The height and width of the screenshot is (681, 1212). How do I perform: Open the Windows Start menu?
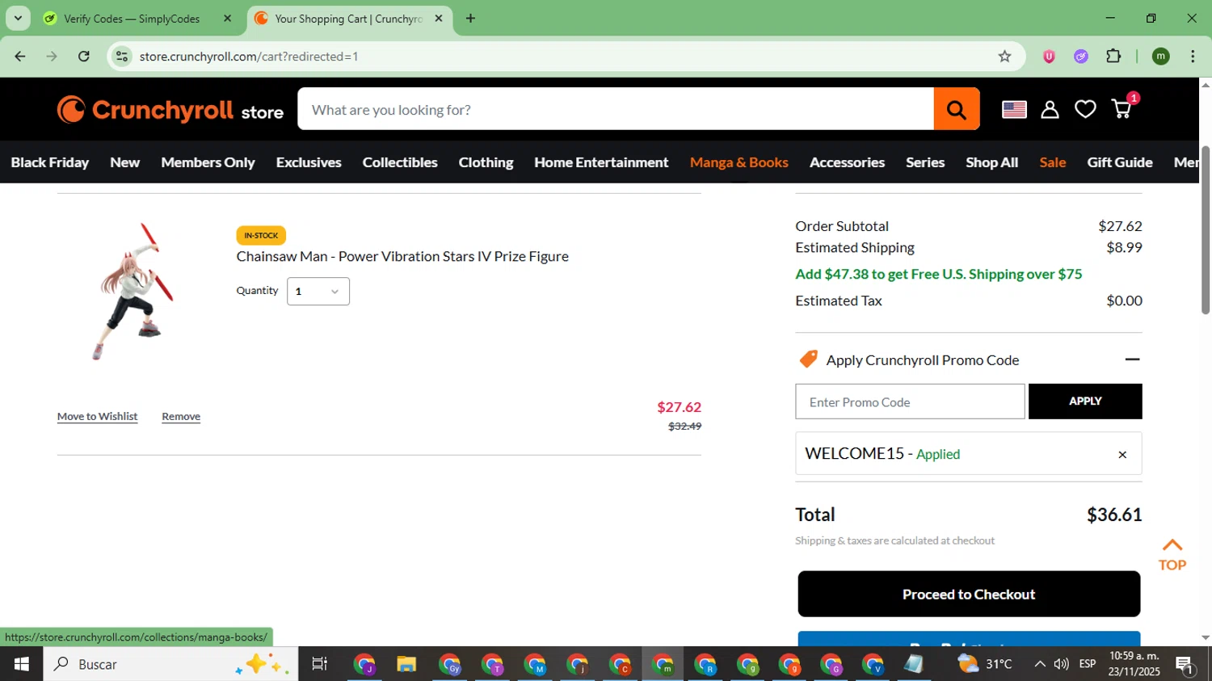[x=21, y=664]
